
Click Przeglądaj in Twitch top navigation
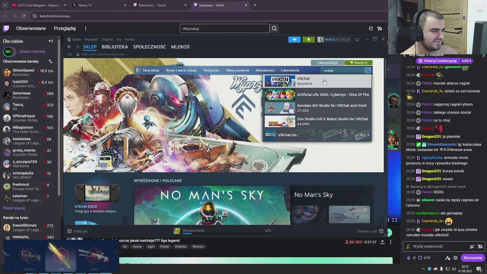65,29
